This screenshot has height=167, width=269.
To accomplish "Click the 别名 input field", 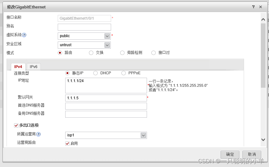I will tap(84, 27).
